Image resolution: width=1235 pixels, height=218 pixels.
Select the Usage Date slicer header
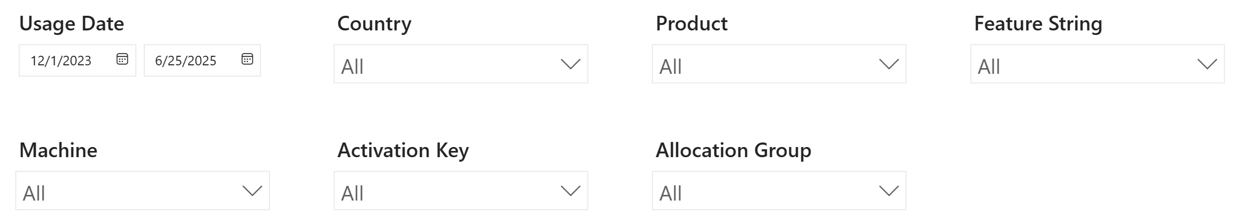click(72, 24)
